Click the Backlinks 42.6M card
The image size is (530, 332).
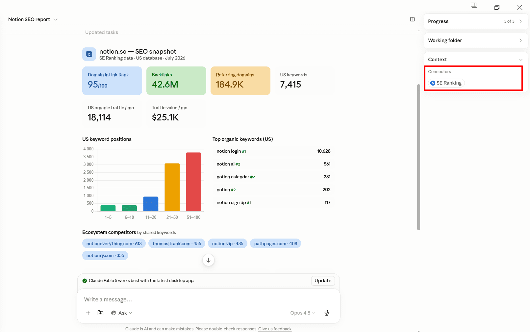pos(176,81)
